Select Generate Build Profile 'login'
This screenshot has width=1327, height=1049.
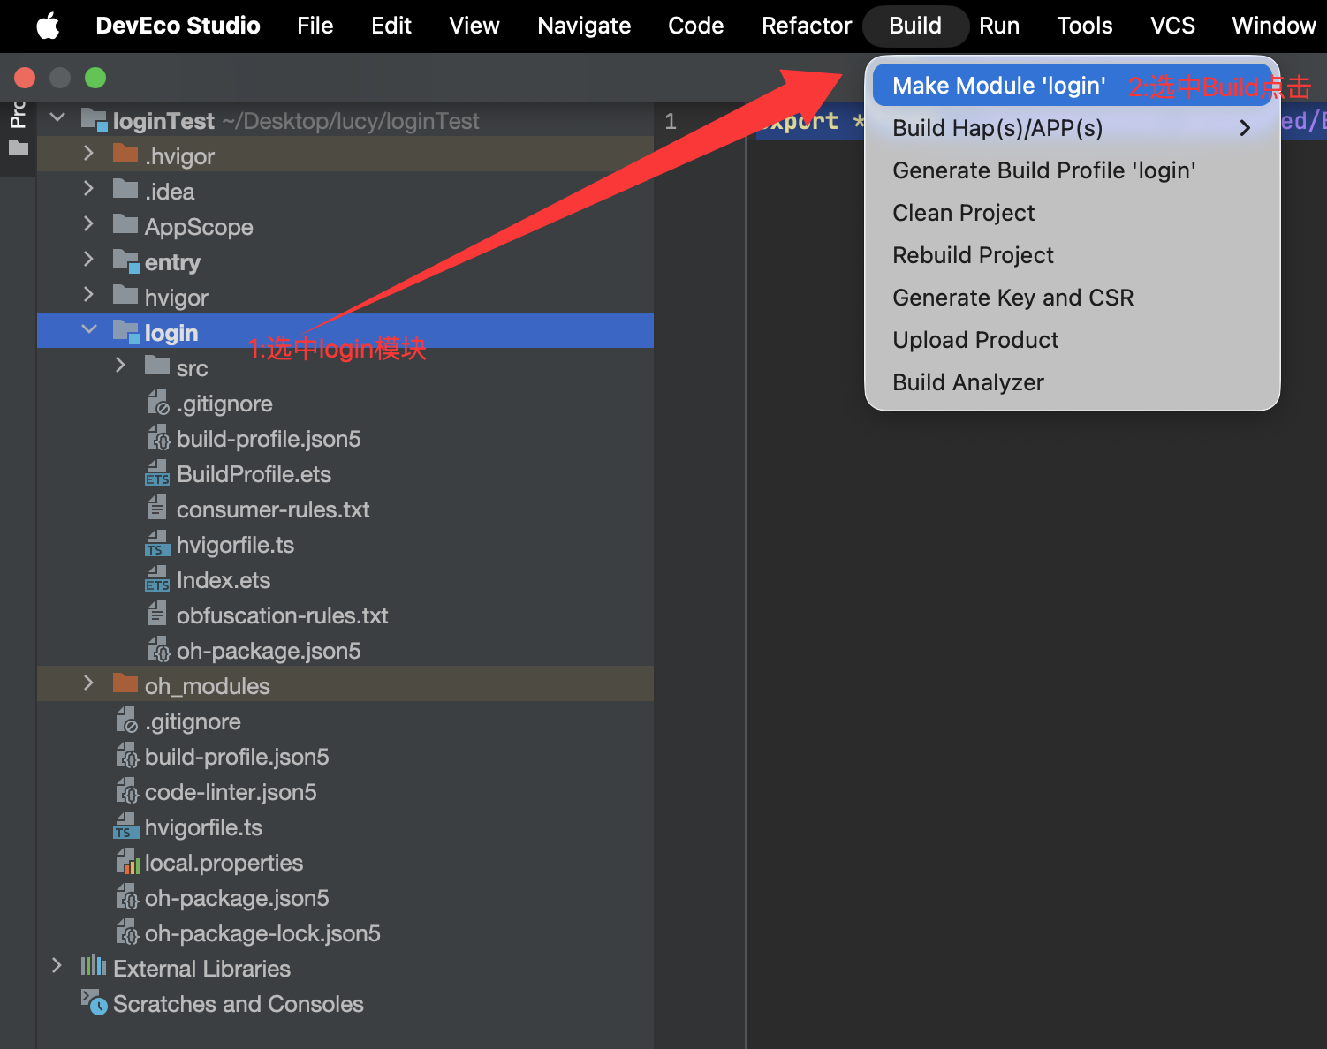pos(1072,170)
